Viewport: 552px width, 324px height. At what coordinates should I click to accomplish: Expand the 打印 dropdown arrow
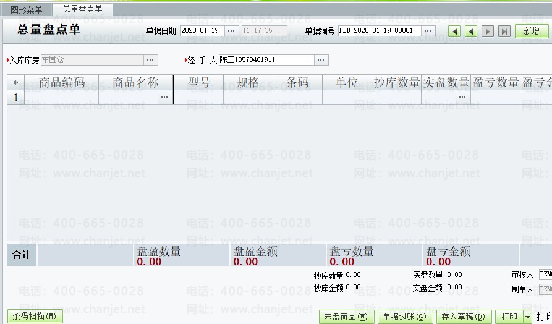(527, 317)
